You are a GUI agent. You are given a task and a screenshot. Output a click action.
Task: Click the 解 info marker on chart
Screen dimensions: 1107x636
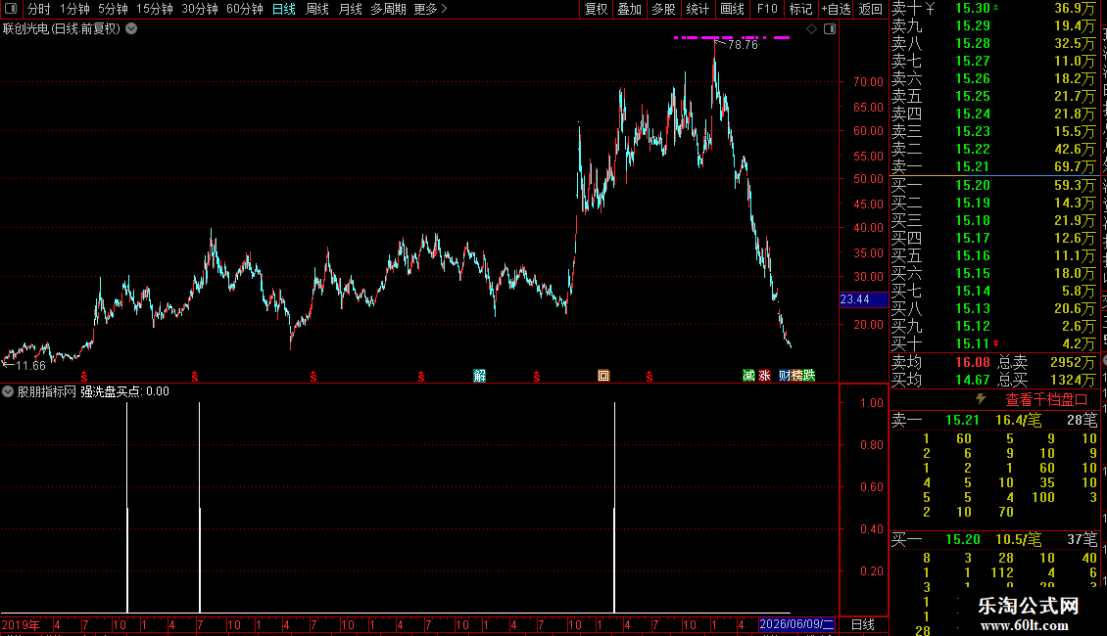(x=479, y=376)
